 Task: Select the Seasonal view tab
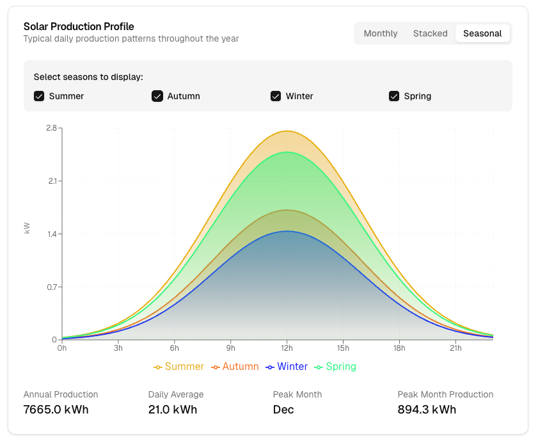point(482,33)
